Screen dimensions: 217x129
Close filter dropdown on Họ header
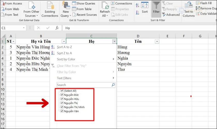tap(114, 42)
